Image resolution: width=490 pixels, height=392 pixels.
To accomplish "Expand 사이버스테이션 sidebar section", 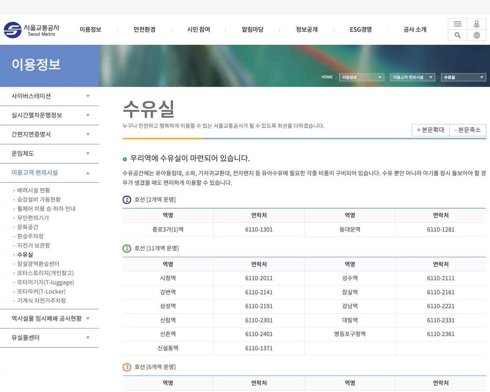I will click(49, 96).
